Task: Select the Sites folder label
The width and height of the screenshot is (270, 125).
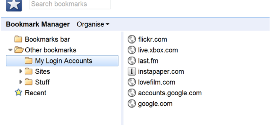Action: (43, 71)
